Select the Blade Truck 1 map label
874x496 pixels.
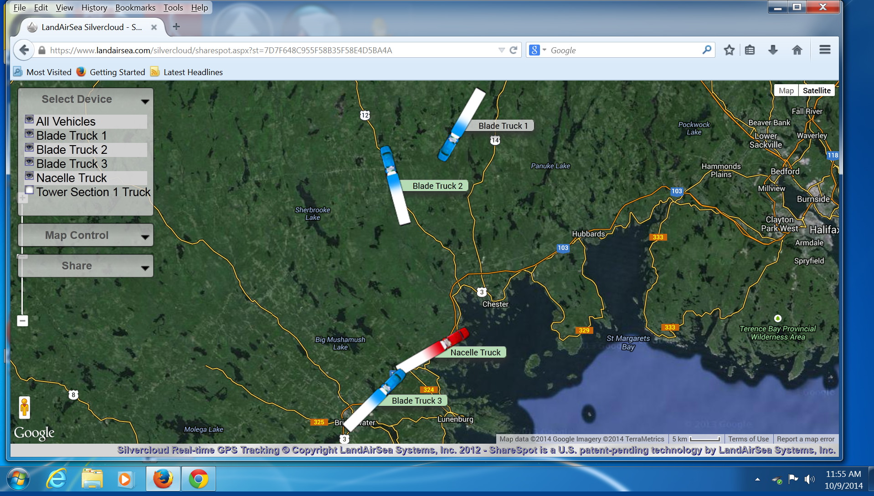click(x=503, y=126)
